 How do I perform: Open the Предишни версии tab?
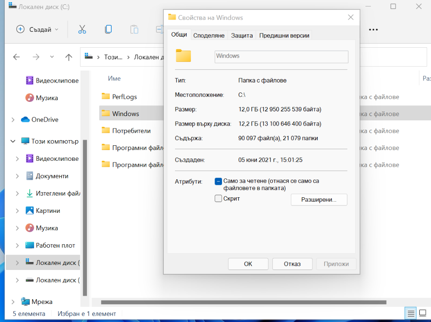[284, 35]
